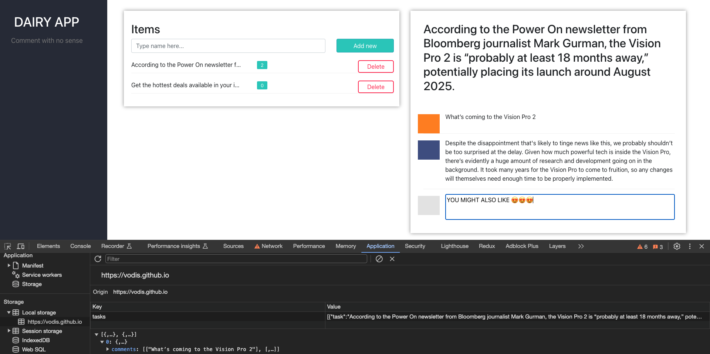Select the Power On newsletter item

click(186, 65)
